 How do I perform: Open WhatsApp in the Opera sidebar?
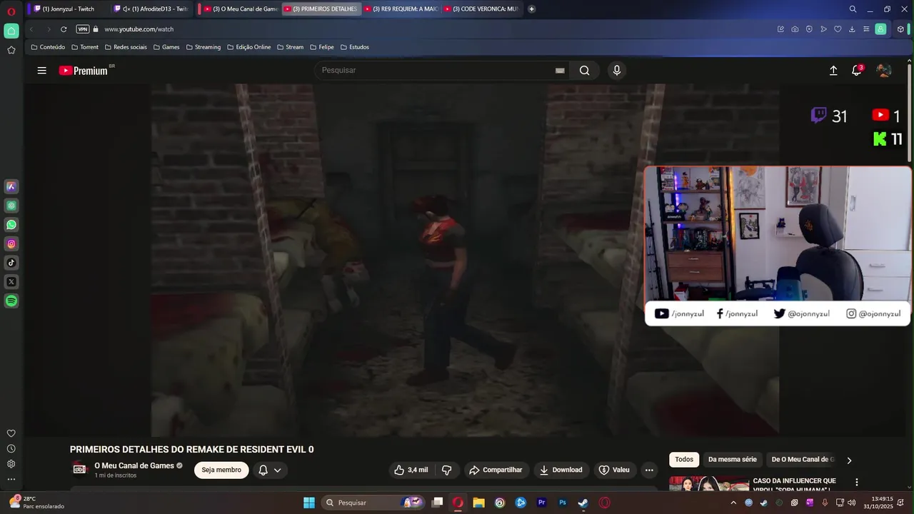click(11, 225)
